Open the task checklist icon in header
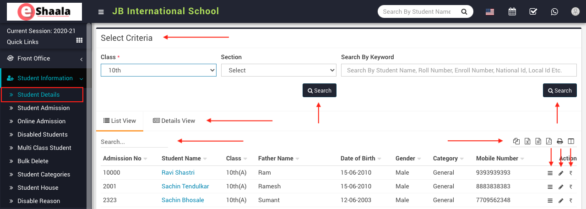This screenshot has height=209, width=586. (x=533, y=12)
